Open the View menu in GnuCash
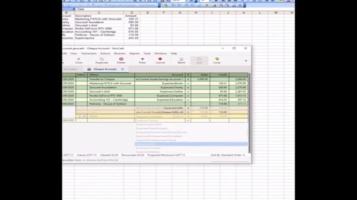 (x=74, y=53)
